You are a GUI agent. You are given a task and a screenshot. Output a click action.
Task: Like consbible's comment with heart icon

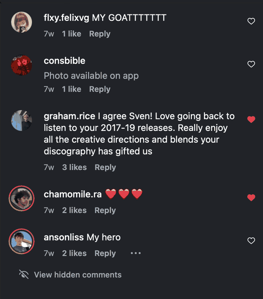[251, 64]
